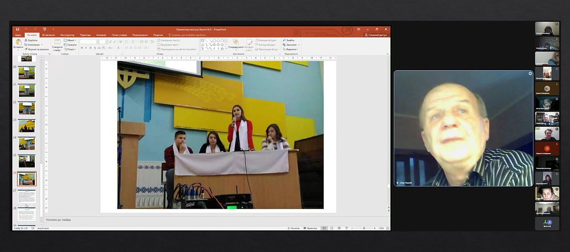Viewport: 570px width, 252px height.
Task: Cut selection with Вирізати
Action: [31, 40]
